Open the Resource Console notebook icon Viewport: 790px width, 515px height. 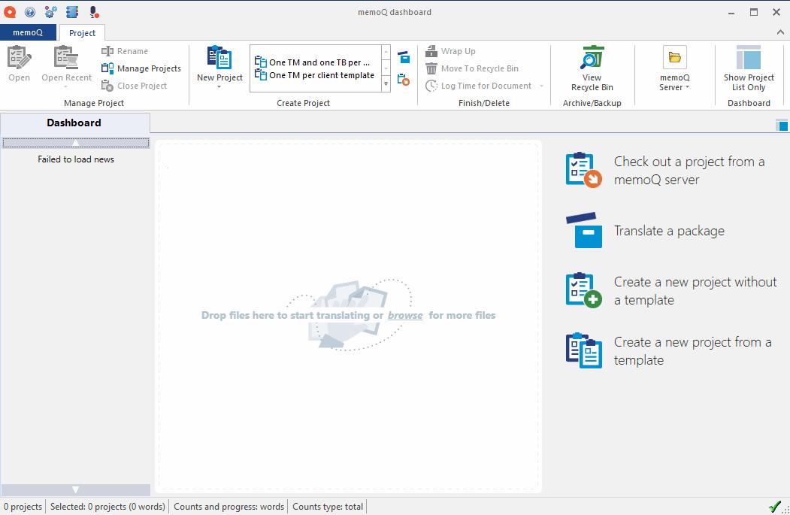(73, 11)
